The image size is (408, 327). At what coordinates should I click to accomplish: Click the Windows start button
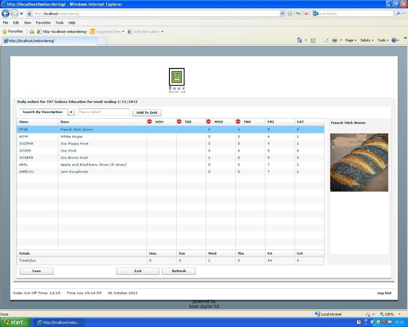point(15,322)
